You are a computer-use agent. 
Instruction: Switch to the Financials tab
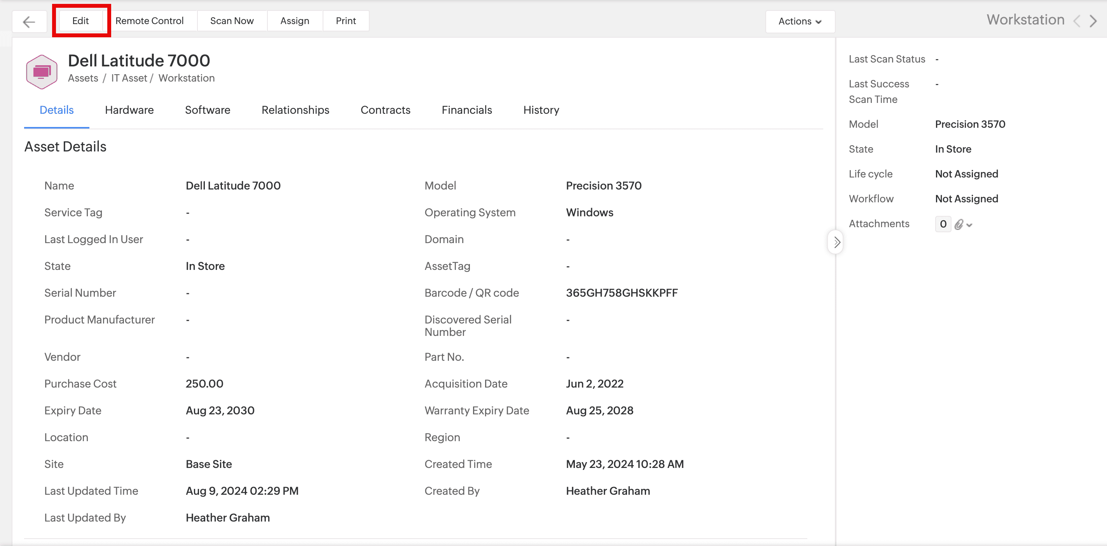point(467,110)
